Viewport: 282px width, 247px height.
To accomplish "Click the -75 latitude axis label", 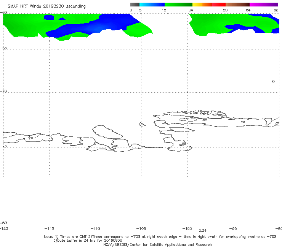I will [3, 146].
